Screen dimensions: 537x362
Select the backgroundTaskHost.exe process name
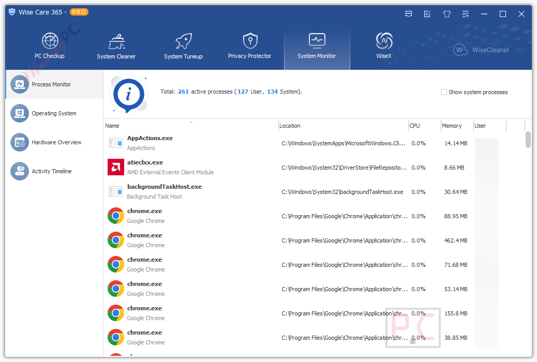point(165,187)
